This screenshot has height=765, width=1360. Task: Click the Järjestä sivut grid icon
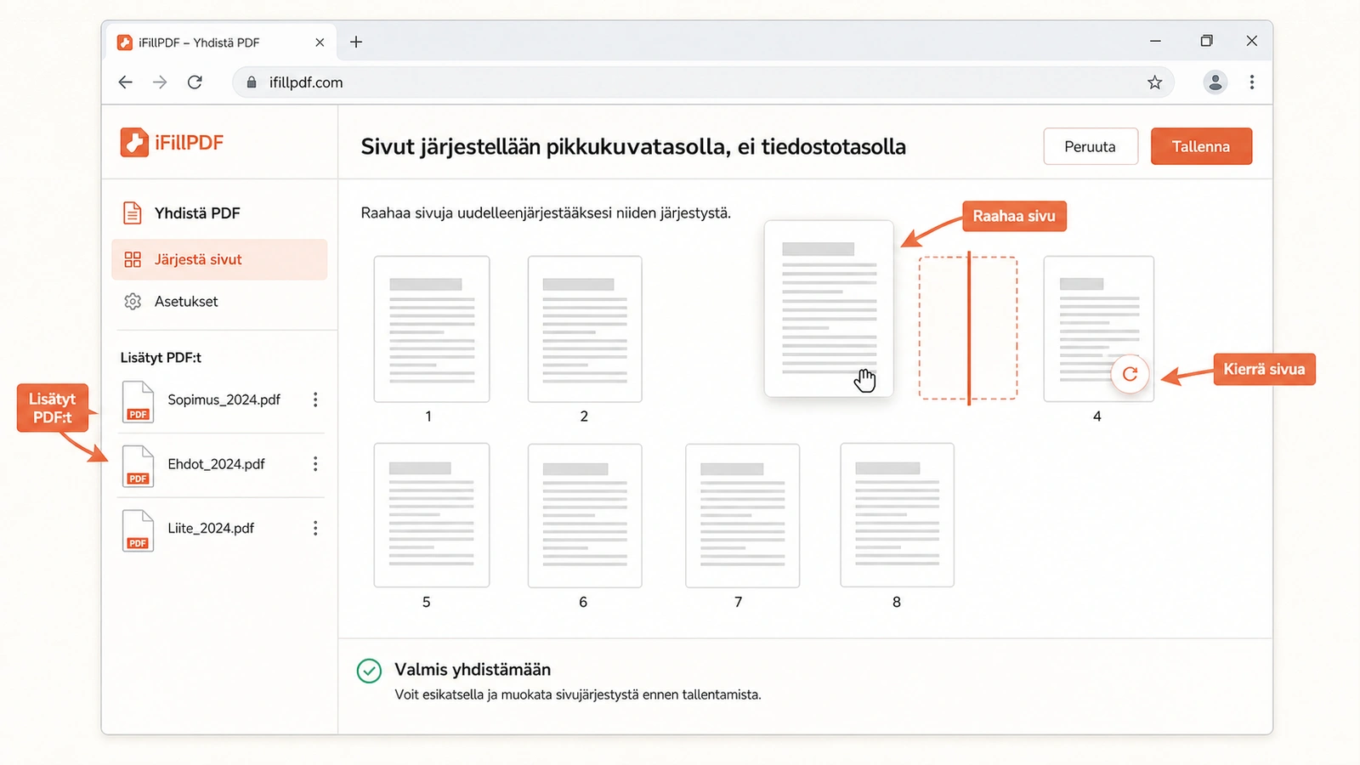click(133, 259)
